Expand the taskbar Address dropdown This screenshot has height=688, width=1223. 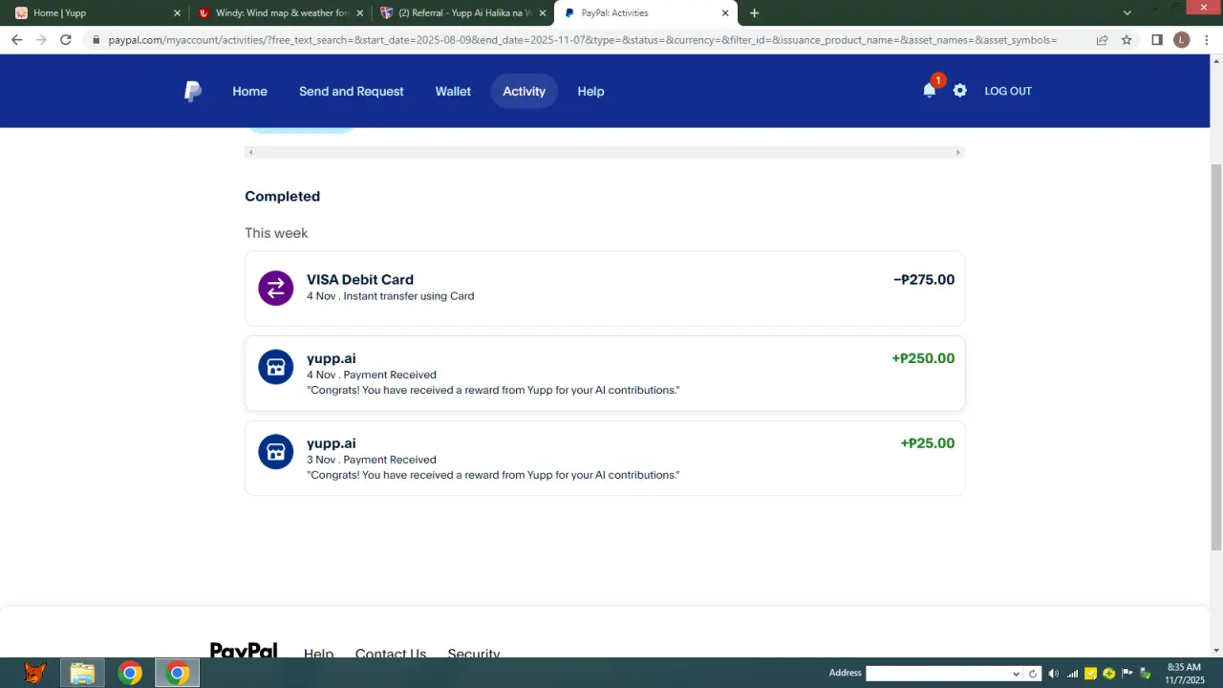click(1016, 674)
